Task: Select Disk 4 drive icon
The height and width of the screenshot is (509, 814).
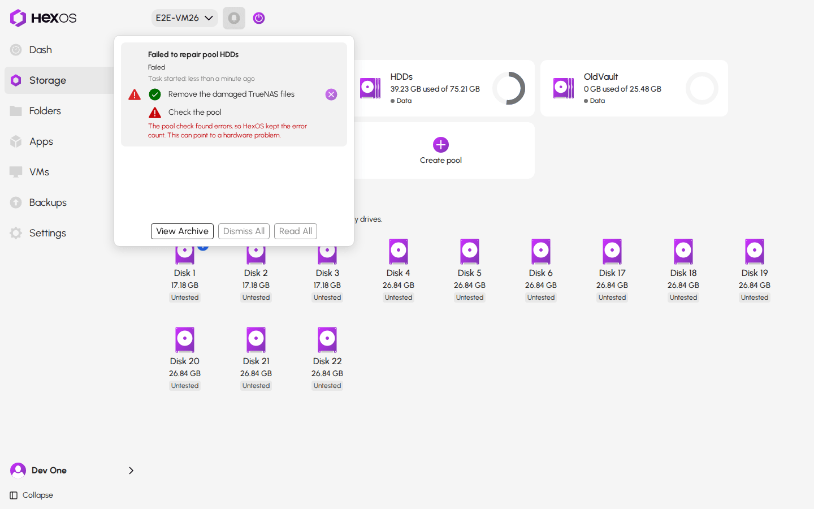Action: pos(399,252)
